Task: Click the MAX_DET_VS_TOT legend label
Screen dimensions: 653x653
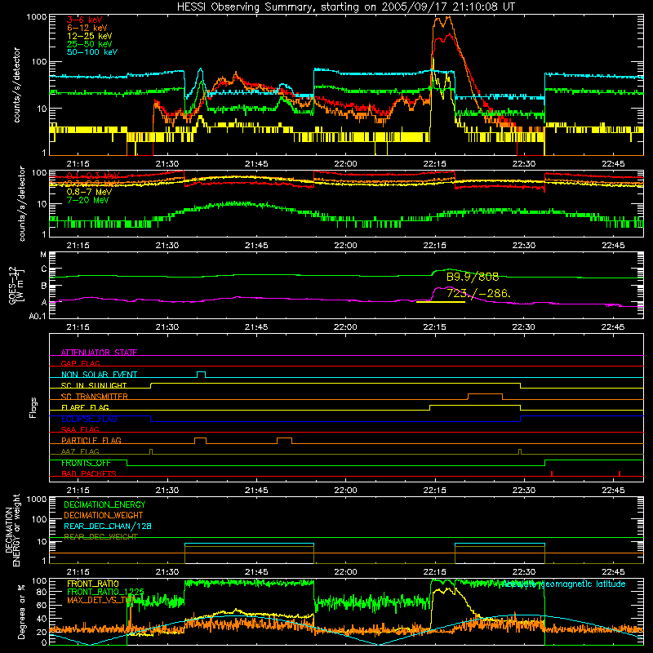Action: pos(101,600)
